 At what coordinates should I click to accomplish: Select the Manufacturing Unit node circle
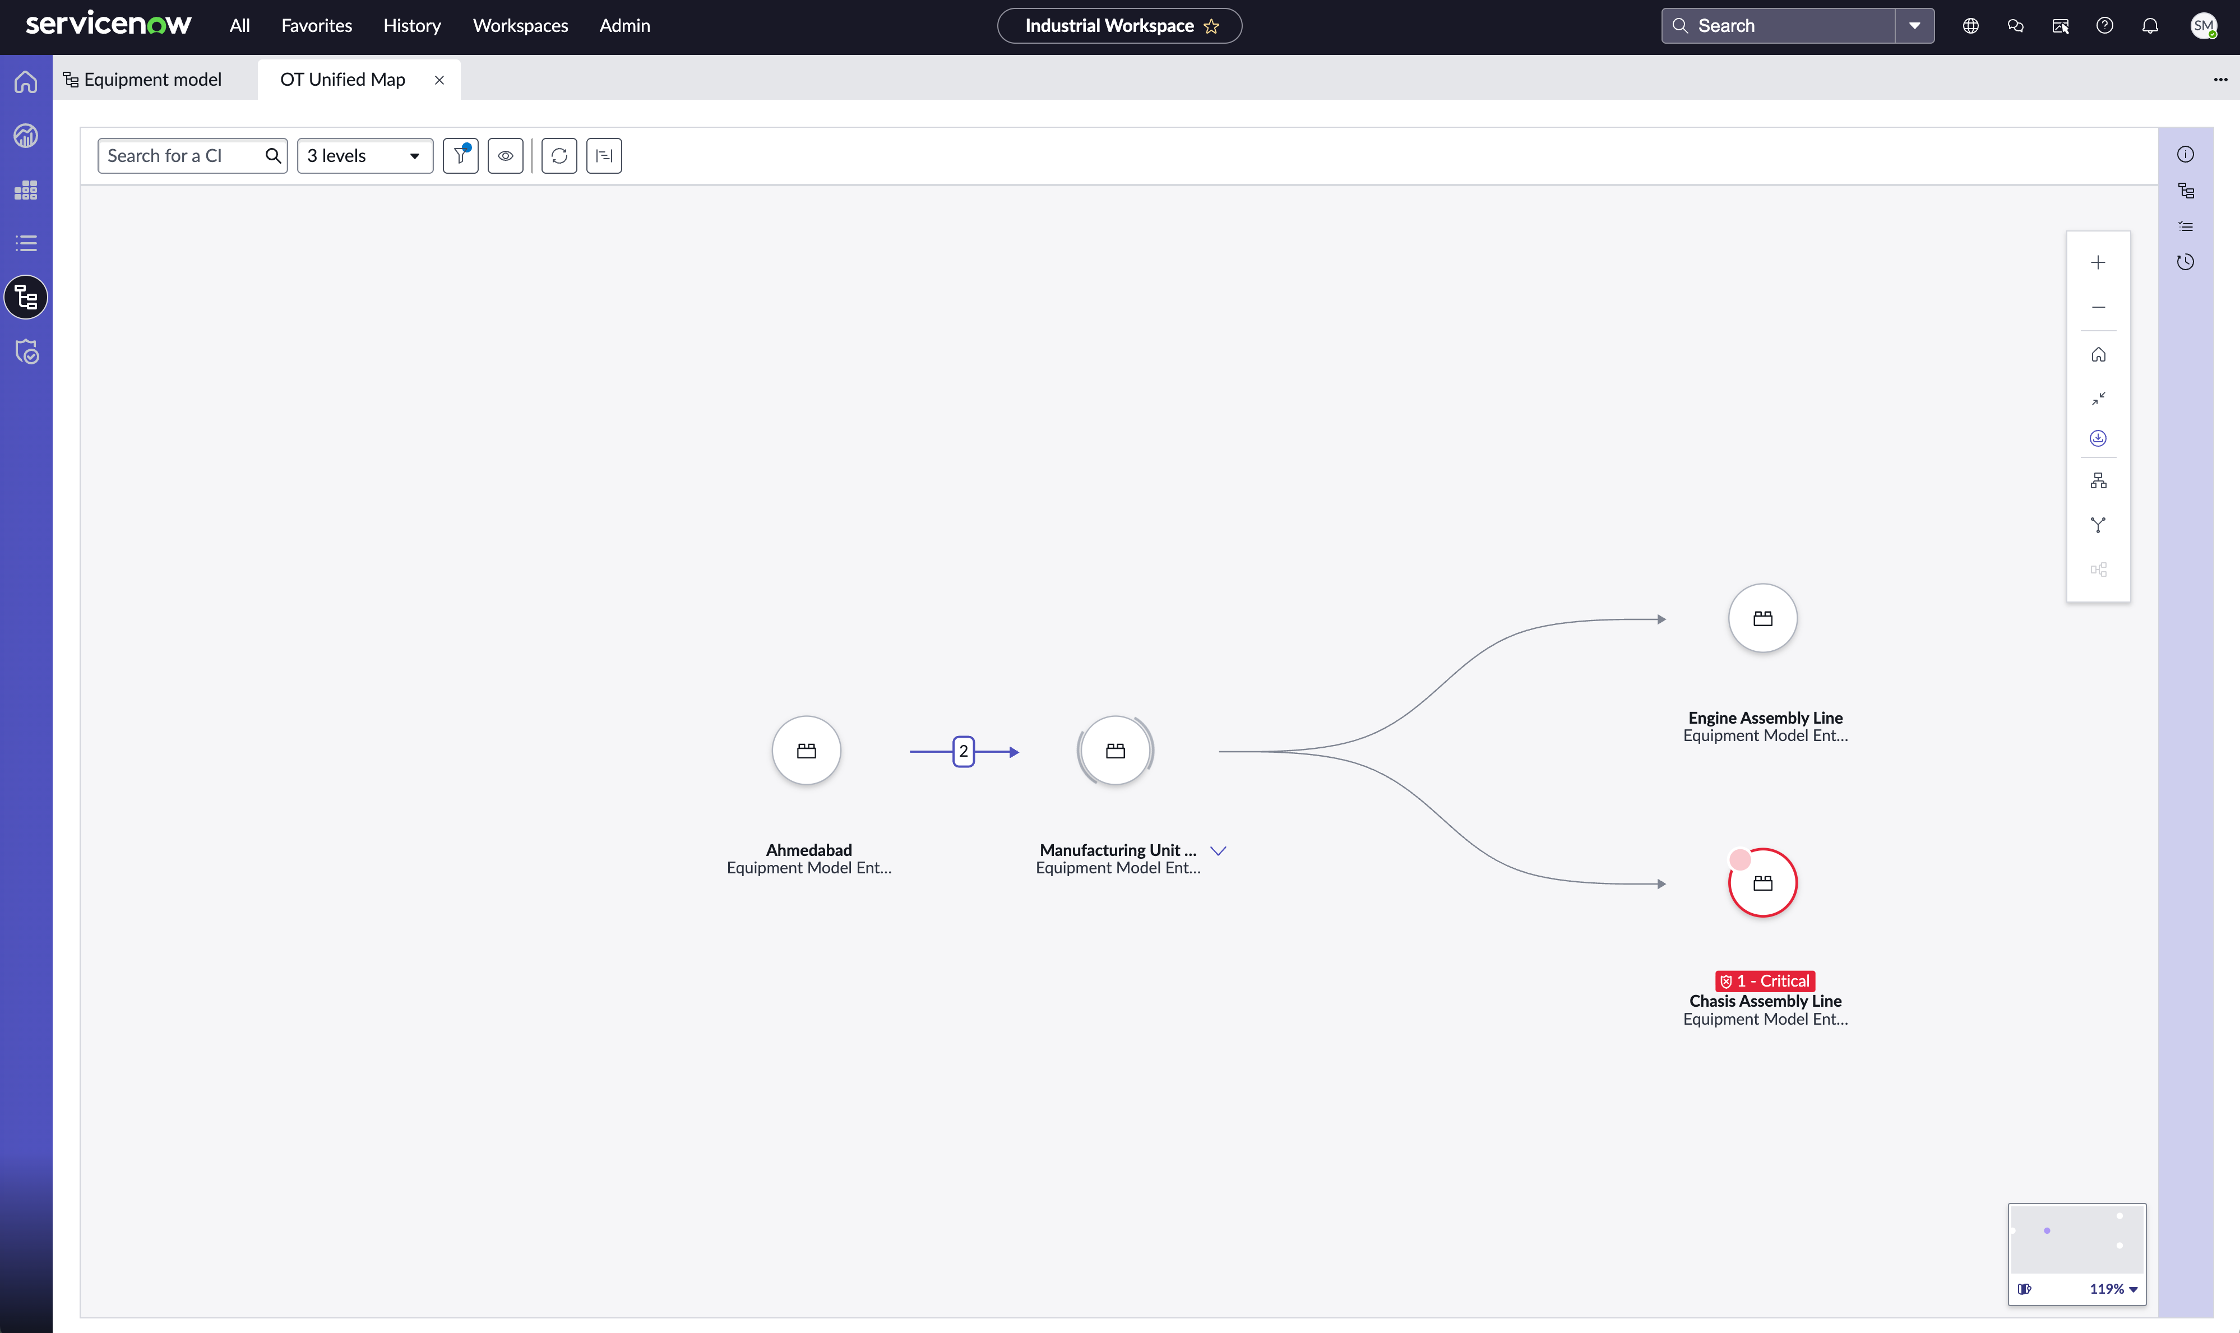(1116, 751)
